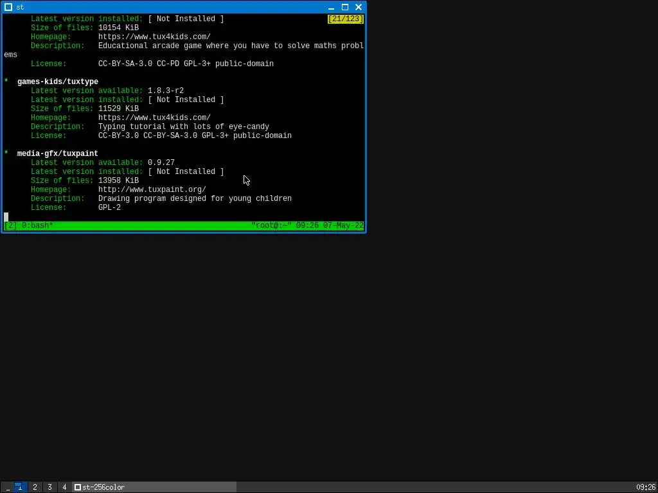Switch to workspace 2
Viewport: 658px width, 493px height.
tap(35, 487)
